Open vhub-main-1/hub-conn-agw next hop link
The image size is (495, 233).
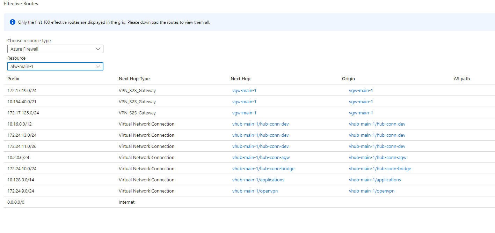[x=261, y=157]
